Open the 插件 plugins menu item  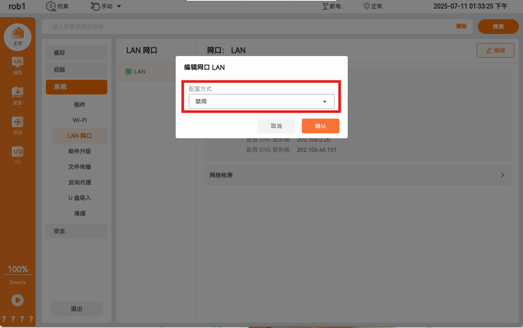[79, 105]
